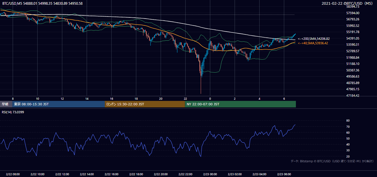Click RSI axis level 60
Viewport: 377px width, 177px height.
[x=348, y=132]
